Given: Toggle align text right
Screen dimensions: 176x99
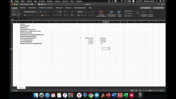Looking at the screenshot, I should tap(60, 15).
